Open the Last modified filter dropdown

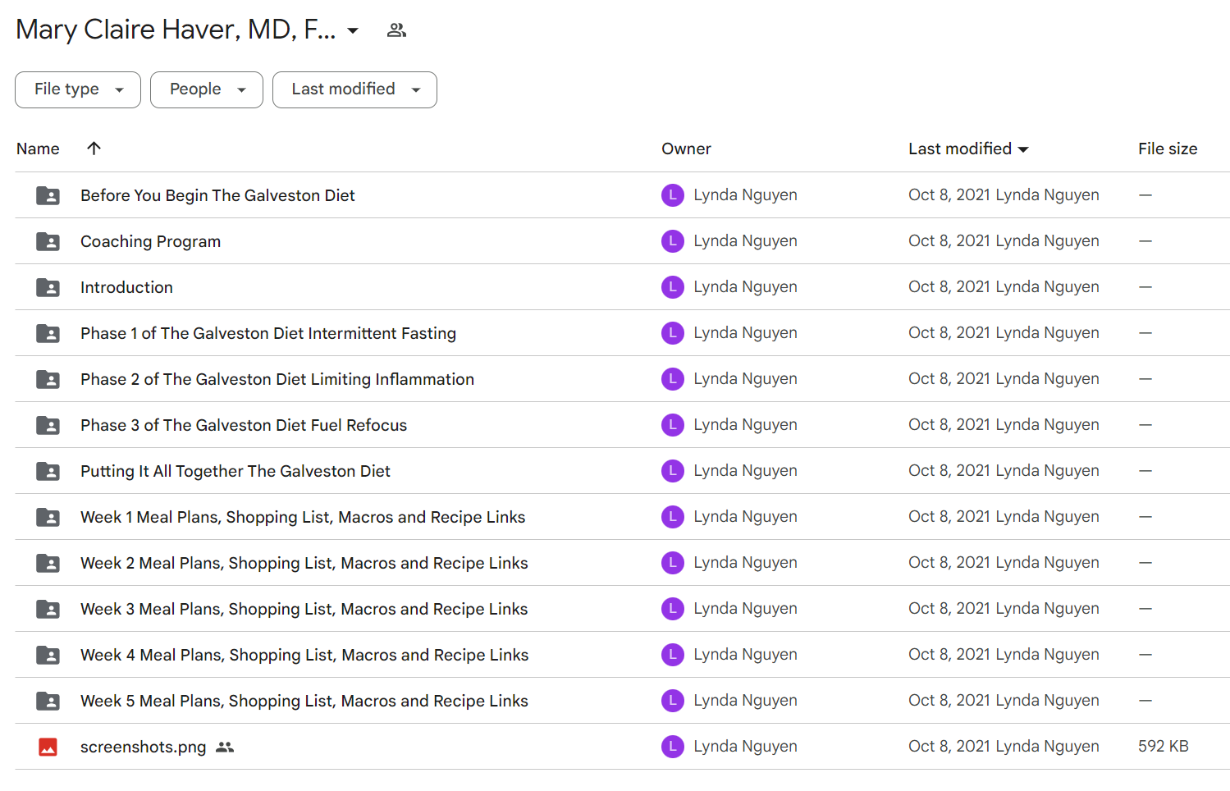(354, 89)
